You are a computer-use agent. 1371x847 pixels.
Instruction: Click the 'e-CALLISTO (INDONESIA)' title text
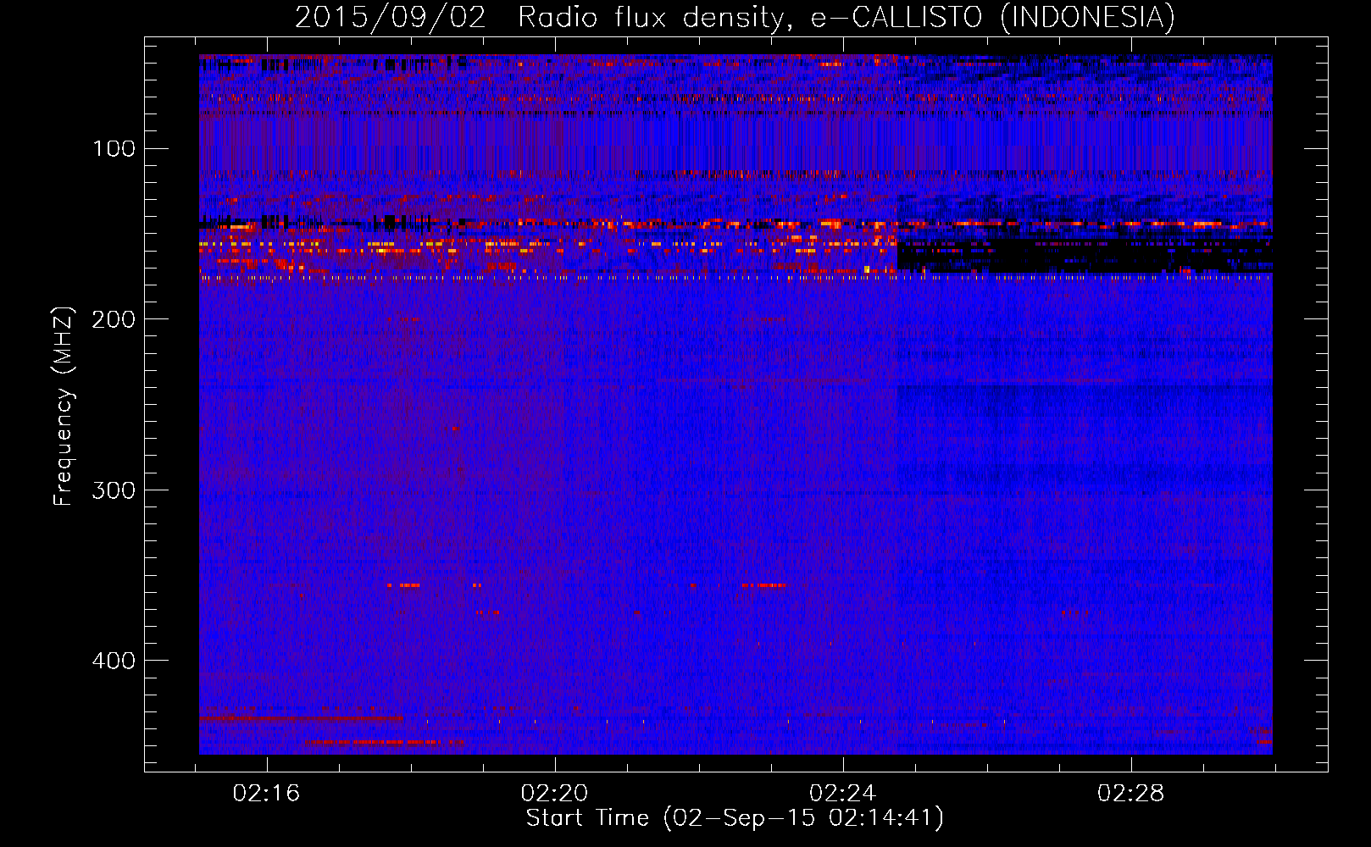pos(993,18)
